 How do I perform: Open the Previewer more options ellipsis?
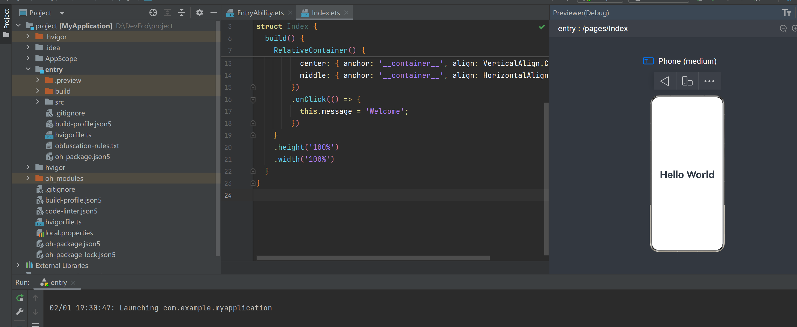click(709, 81)
